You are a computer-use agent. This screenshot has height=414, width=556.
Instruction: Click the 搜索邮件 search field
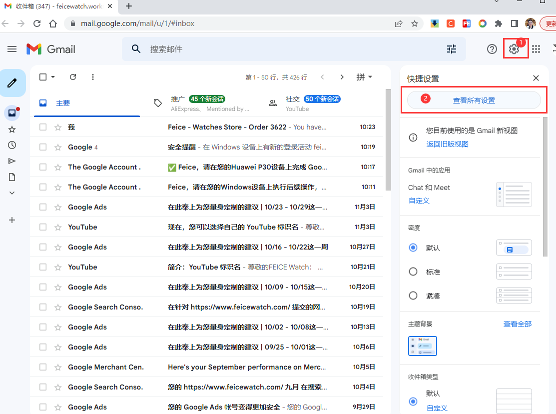point(294,49)
